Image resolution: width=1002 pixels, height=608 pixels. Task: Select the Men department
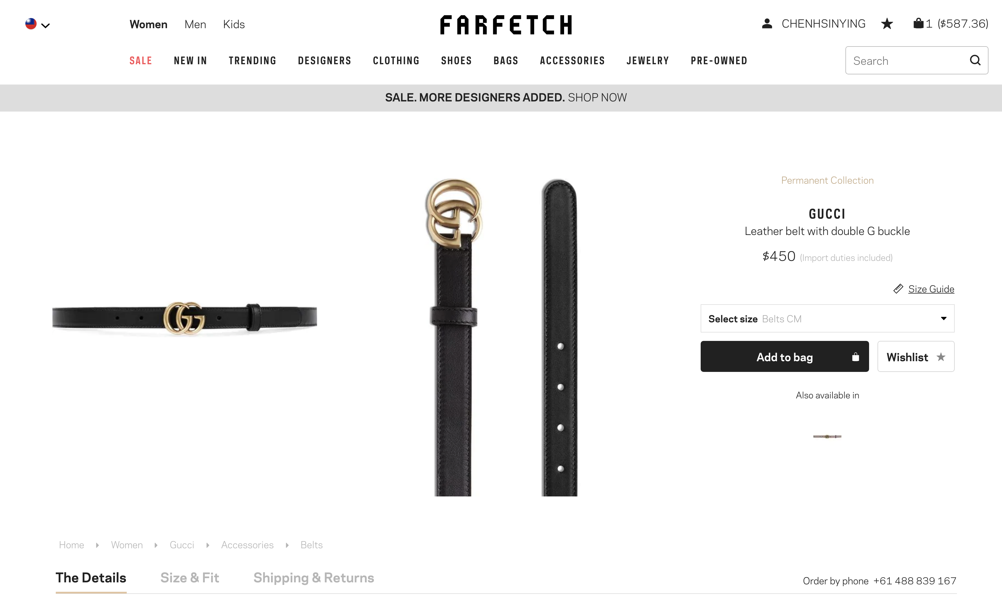pos(195,25)
